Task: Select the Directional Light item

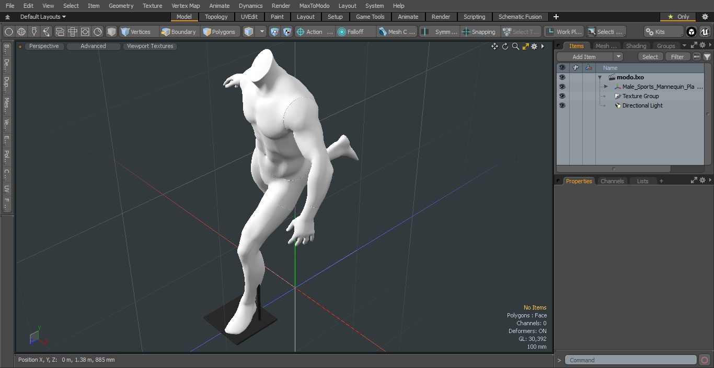Action: [x=642, y=105]
